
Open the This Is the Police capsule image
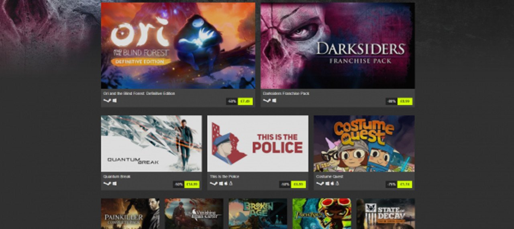click(x=258, y=144)
